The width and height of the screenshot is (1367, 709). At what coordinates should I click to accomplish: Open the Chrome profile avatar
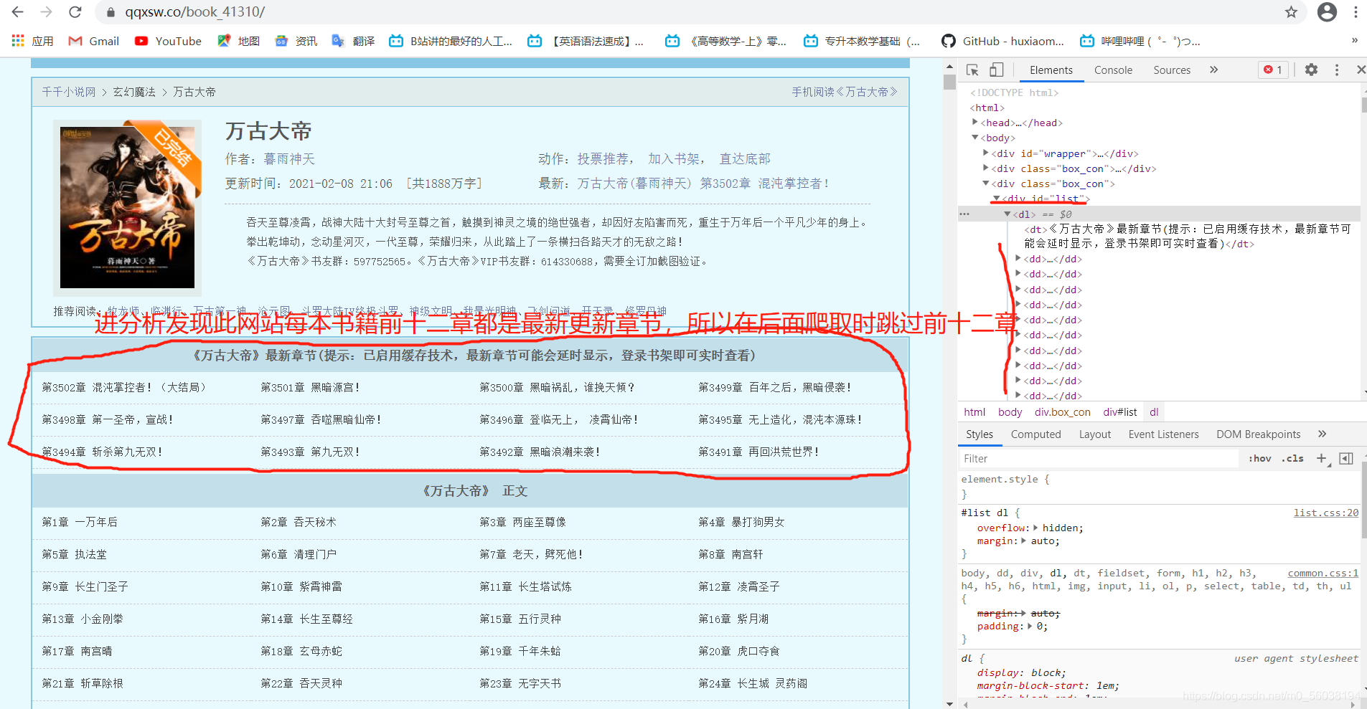coord(1327,11)
